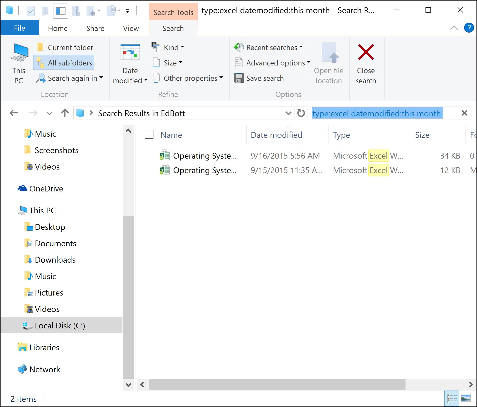The image size is (477, 407).
Task: Tick the select-all checkbox beside Name
Action: 149,134
